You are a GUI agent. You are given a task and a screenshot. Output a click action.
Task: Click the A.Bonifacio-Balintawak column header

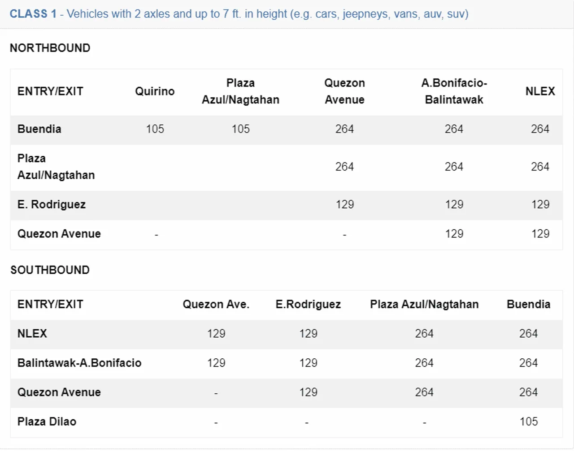[454, 91]
